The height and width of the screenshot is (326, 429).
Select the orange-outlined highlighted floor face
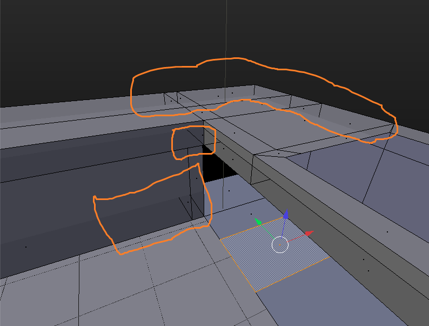(274, 255)
